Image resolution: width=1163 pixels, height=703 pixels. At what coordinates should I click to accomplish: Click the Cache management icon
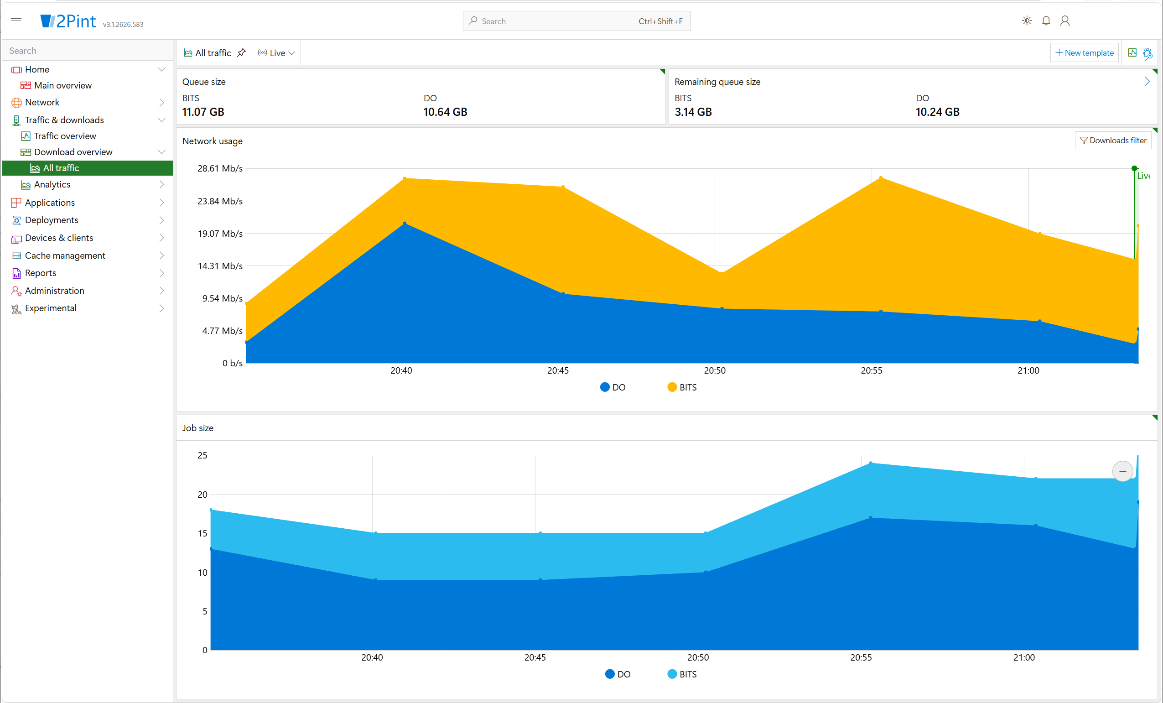pos(16,255)
